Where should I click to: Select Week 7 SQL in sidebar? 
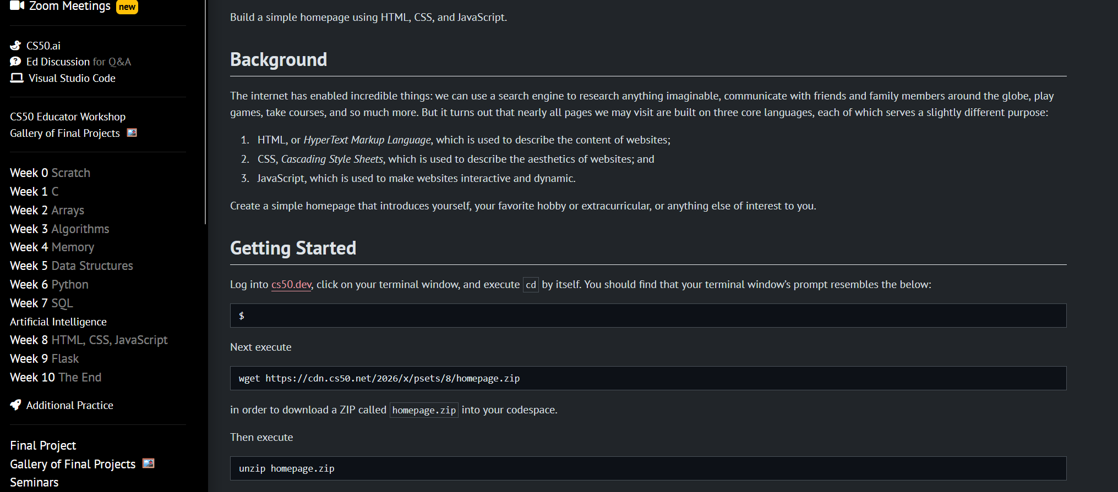pyautogui.click(x=41, y=303)
